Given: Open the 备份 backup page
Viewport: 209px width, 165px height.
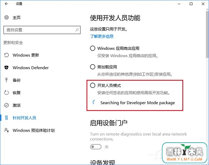Looking at the screenshot, I should 16,80.
